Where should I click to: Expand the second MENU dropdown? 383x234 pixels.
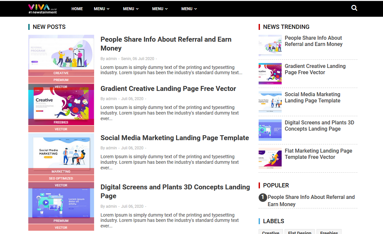[x=131, y=9]
